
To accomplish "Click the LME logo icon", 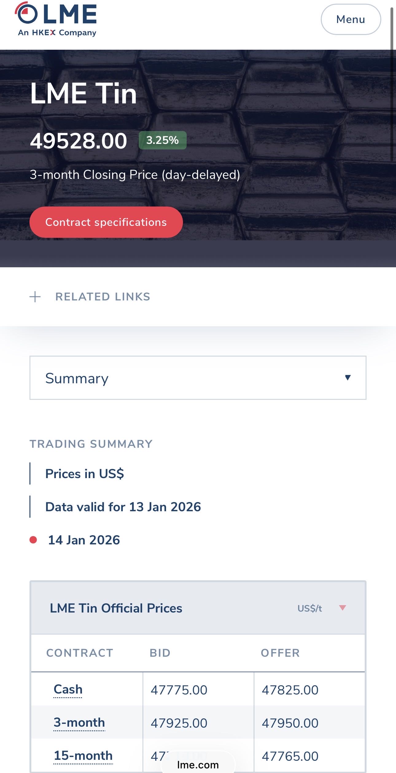I will [26, 13].
